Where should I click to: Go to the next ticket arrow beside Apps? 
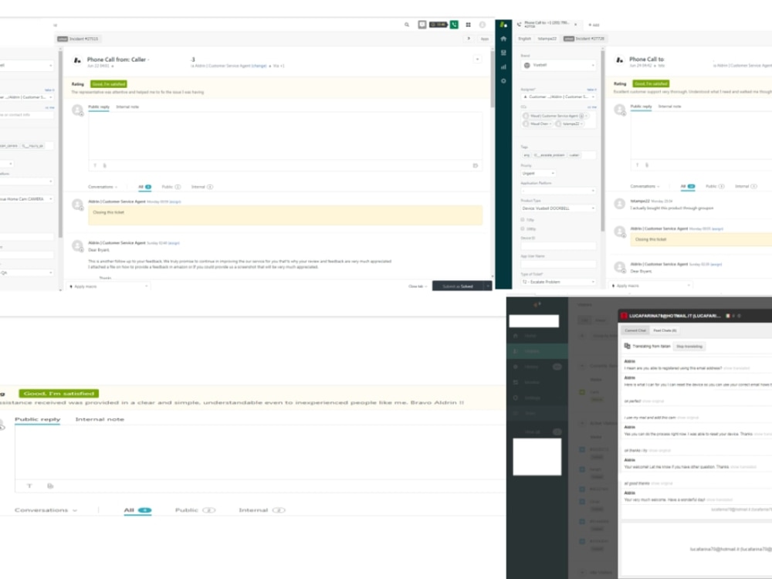[x=469, y=39]
